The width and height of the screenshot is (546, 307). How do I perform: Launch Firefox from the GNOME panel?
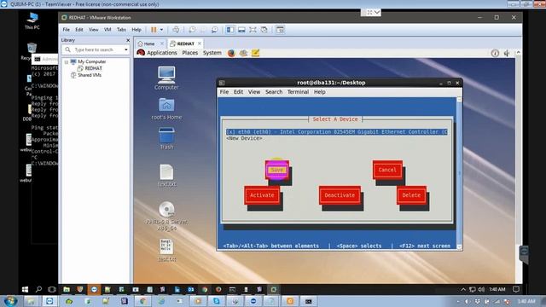[x=231, y=53]
